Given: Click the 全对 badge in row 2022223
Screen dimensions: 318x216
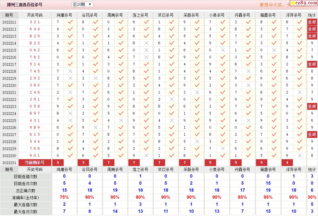Looking at the screenshot, I should 312,106.
